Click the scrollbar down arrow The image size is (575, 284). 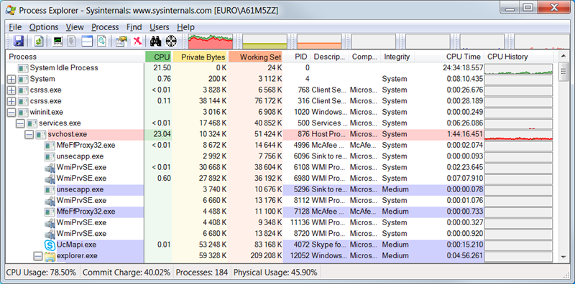pos(564,257)
